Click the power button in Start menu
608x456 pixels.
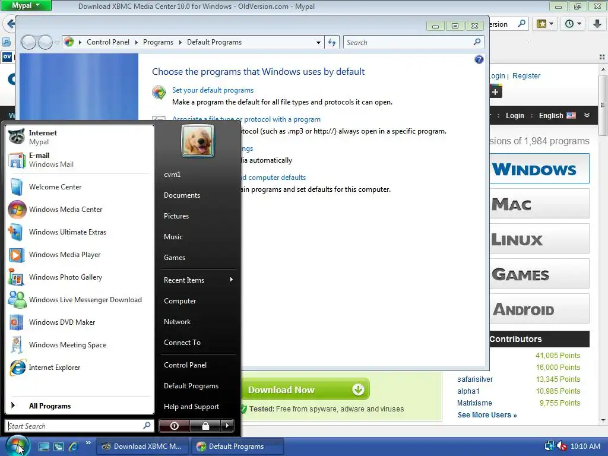coord(174,426)
